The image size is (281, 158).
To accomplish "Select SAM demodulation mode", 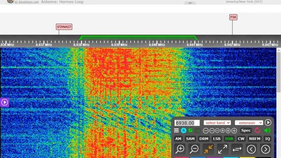I will point(190,139).
